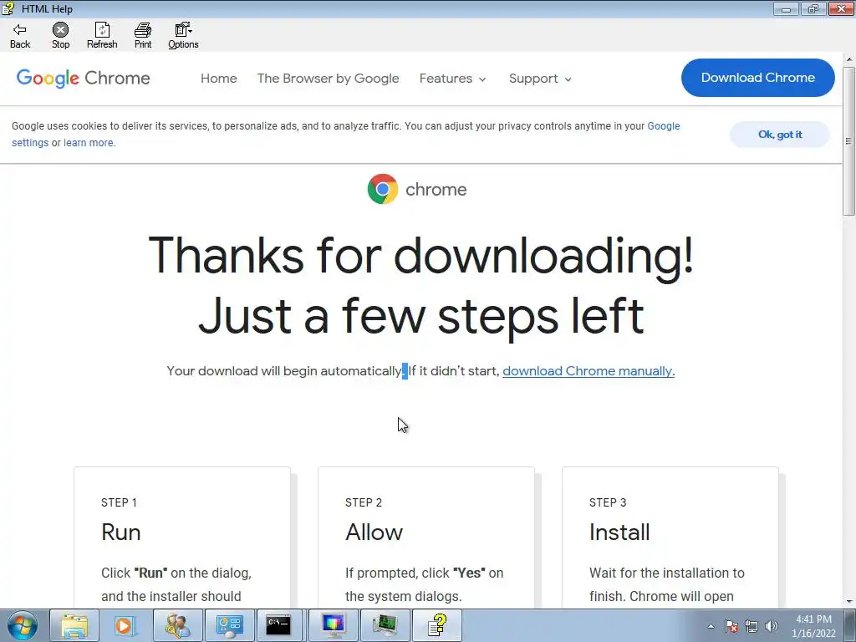Open the network tray icon

[x=752, y=626]
